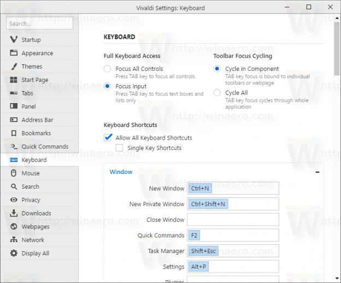Click the Mouse icon in sidebar
This screenshot has width=341, height=283.
14,173
